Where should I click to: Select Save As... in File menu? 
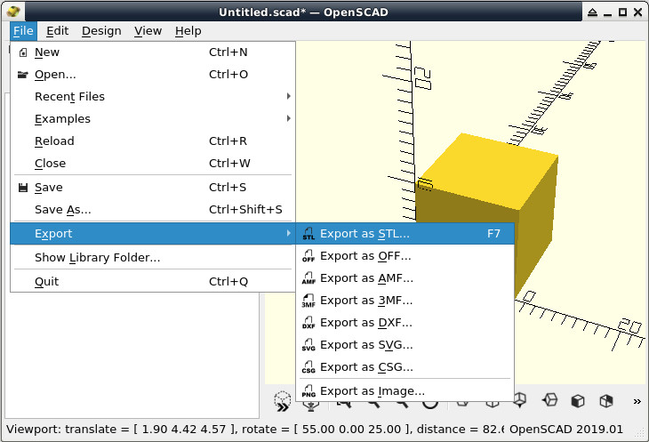point(153,209)
